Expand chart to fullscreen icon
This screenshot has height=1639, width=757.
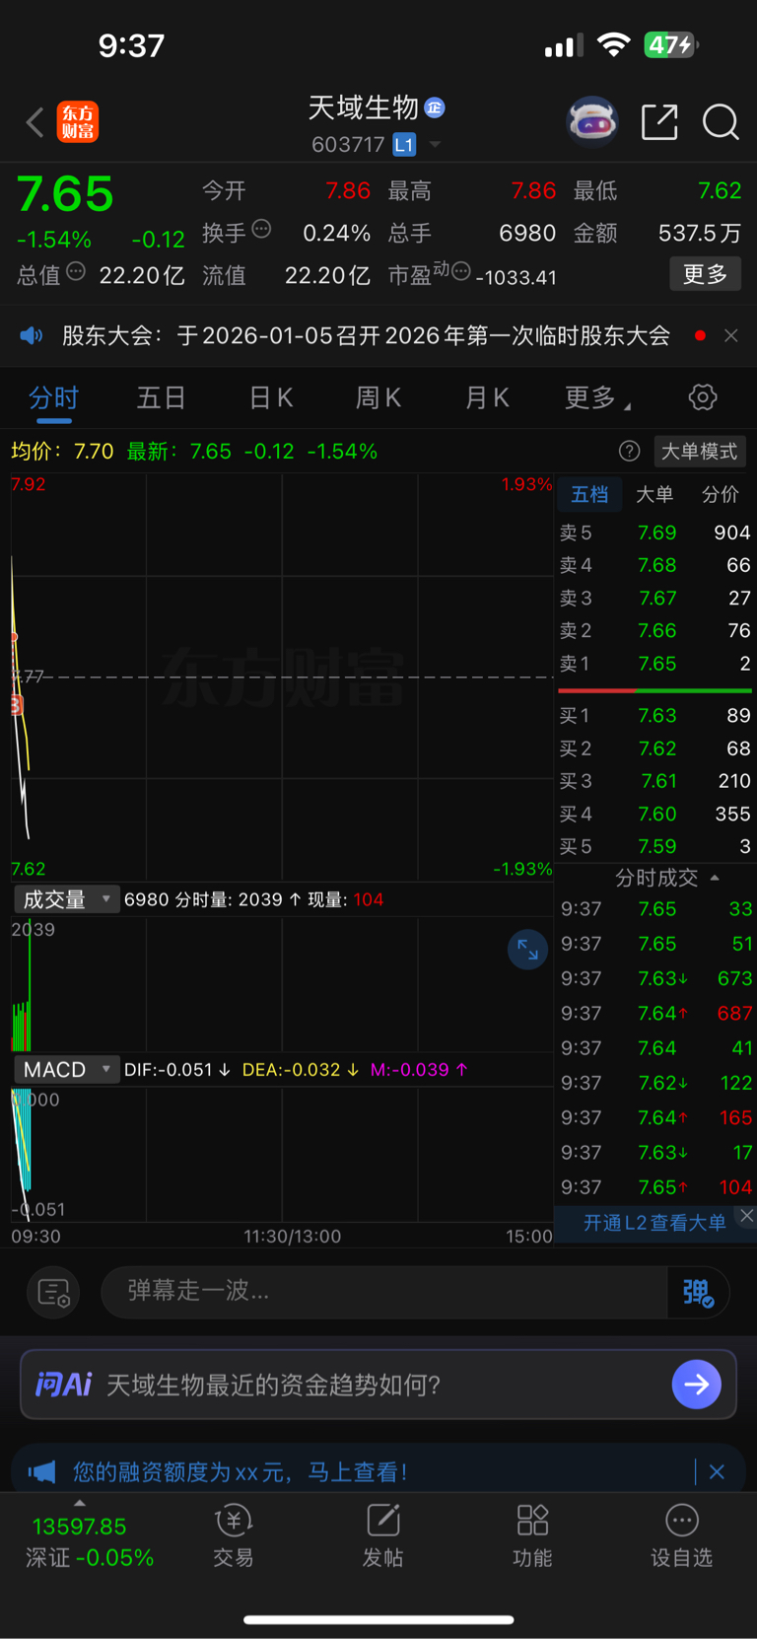pos(527,950)
